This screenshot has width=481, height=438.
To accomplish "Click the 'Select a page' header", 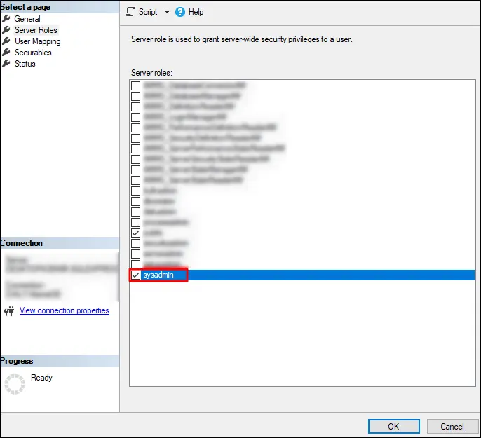I will coord(25,7).
